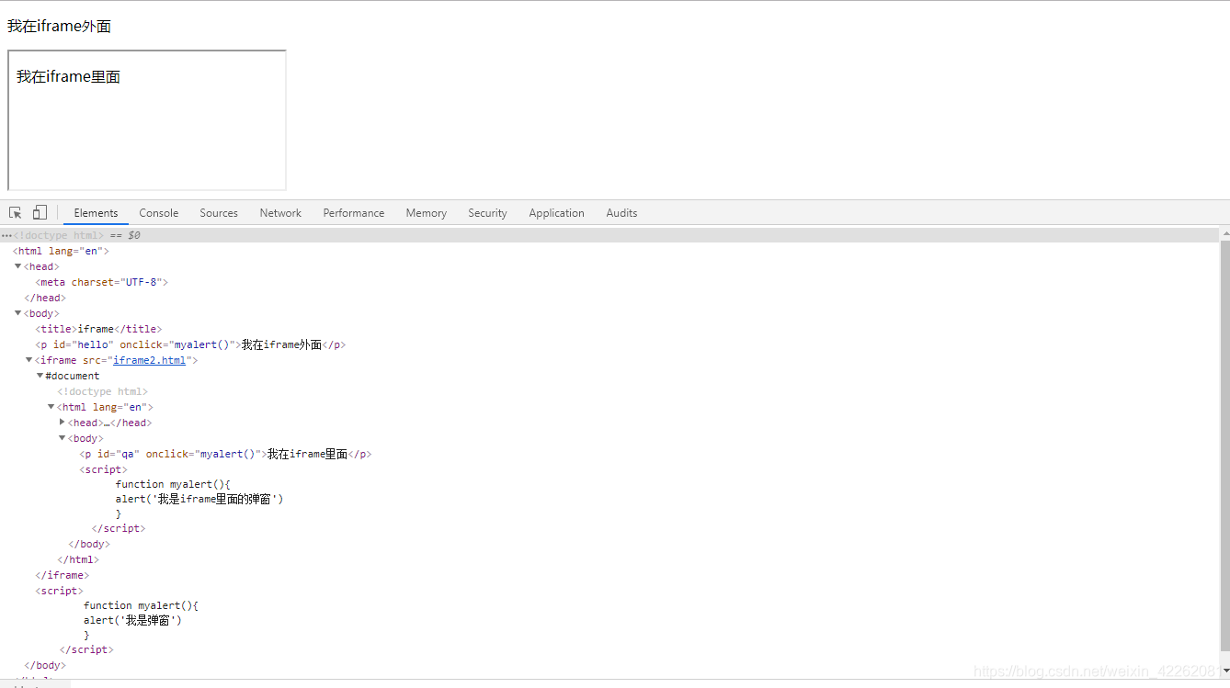Open the Audits tab

(x=621, y=213)
